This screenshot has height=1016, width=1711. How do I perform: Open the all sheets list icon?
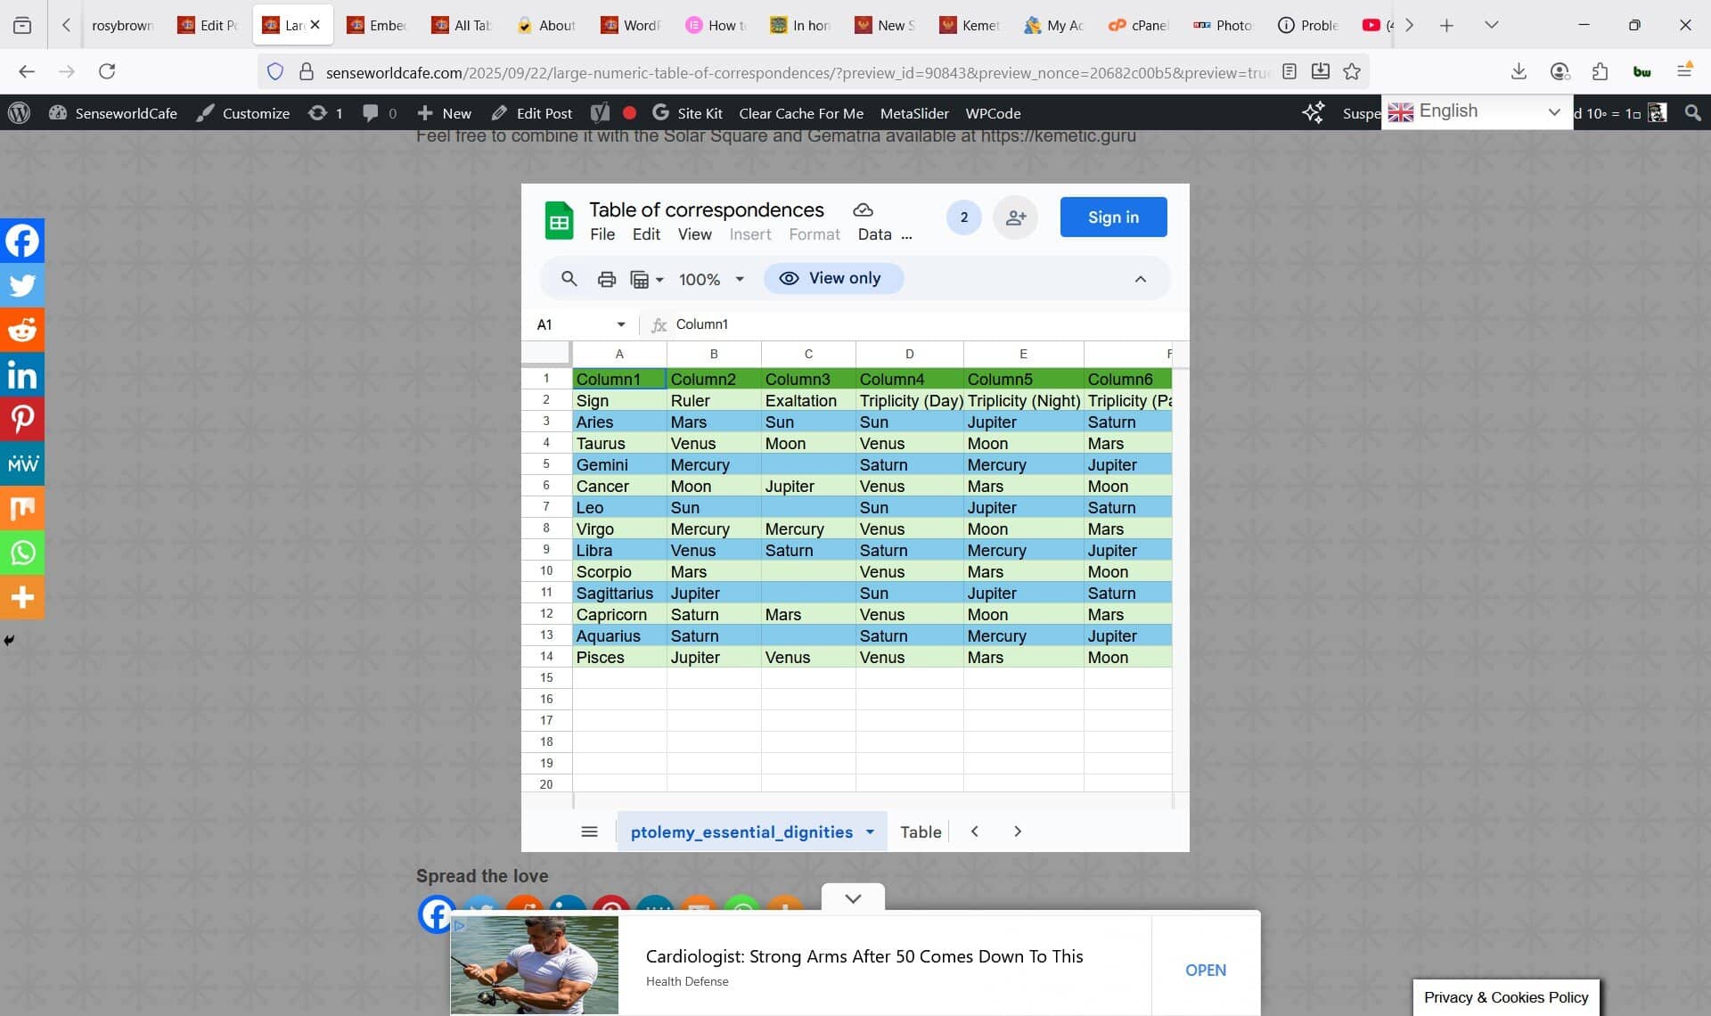coord(589,832)
